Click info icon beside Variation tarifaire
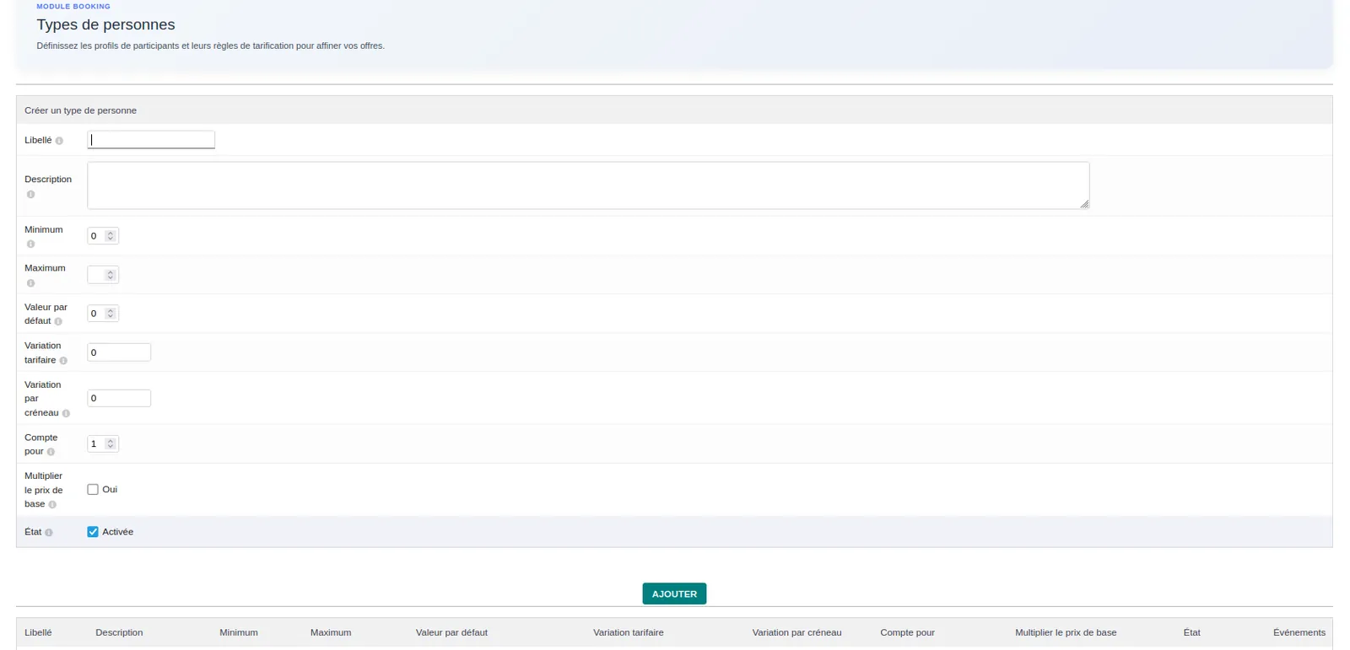1350x650 pixels. (63, 361)
